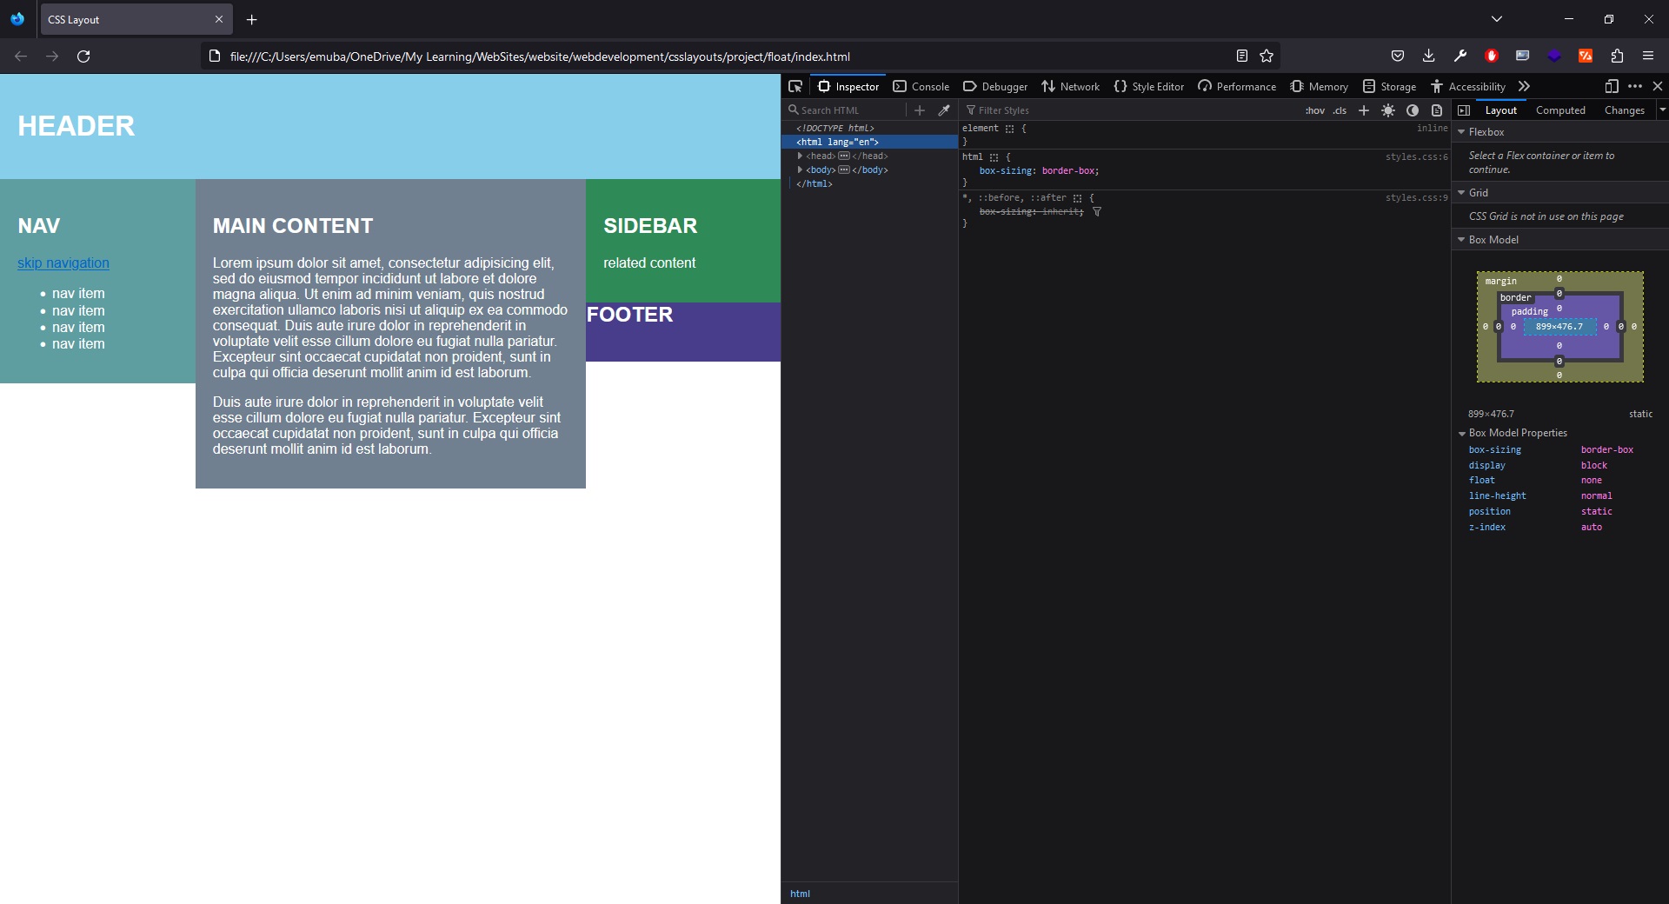Open a new browser tab
This screenshot has width=1669, height=904.
click(x=251, y=19)
